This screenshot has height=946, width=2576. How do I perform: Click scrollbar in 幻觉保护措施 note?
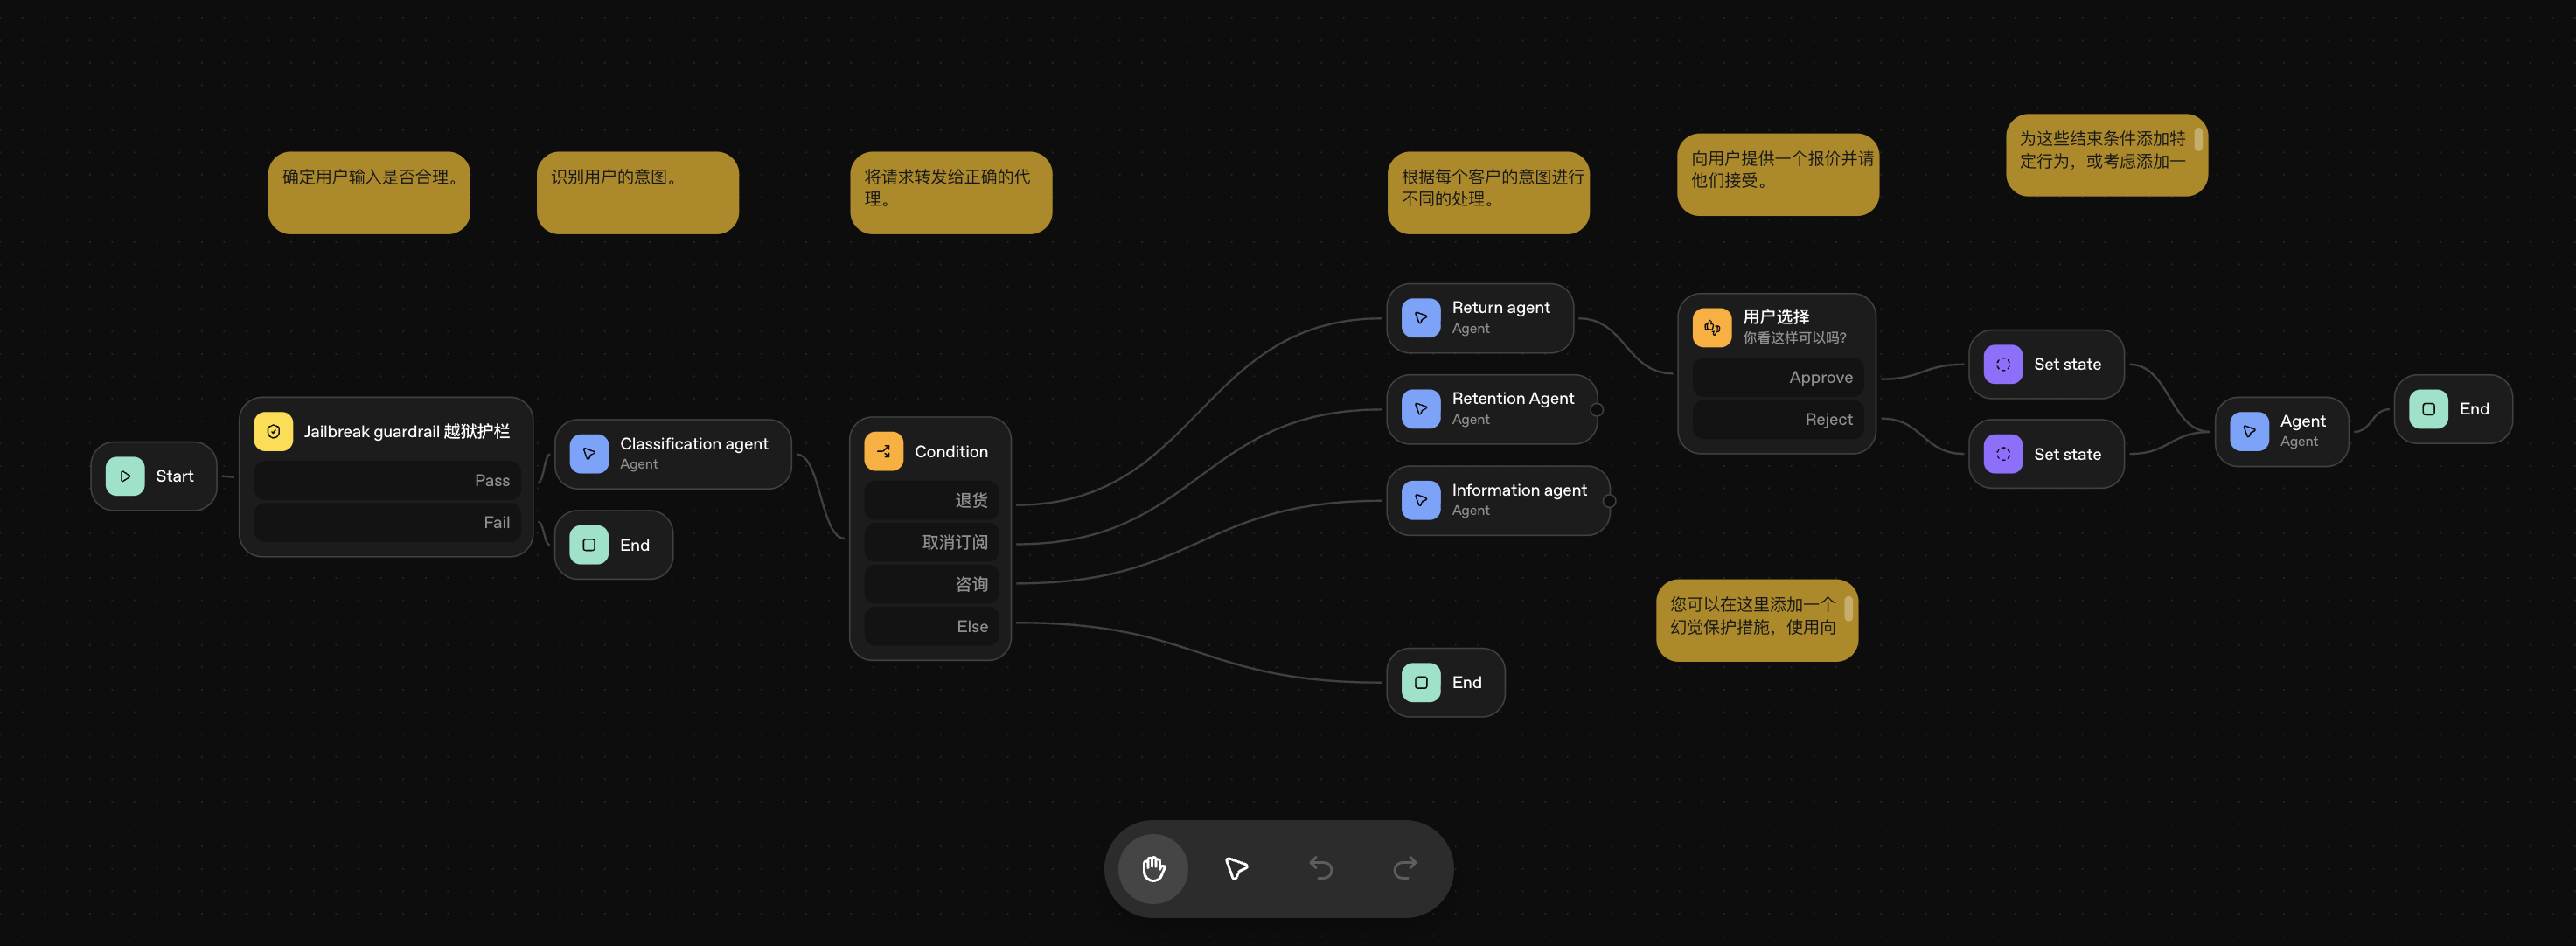tap(1848, 608)
